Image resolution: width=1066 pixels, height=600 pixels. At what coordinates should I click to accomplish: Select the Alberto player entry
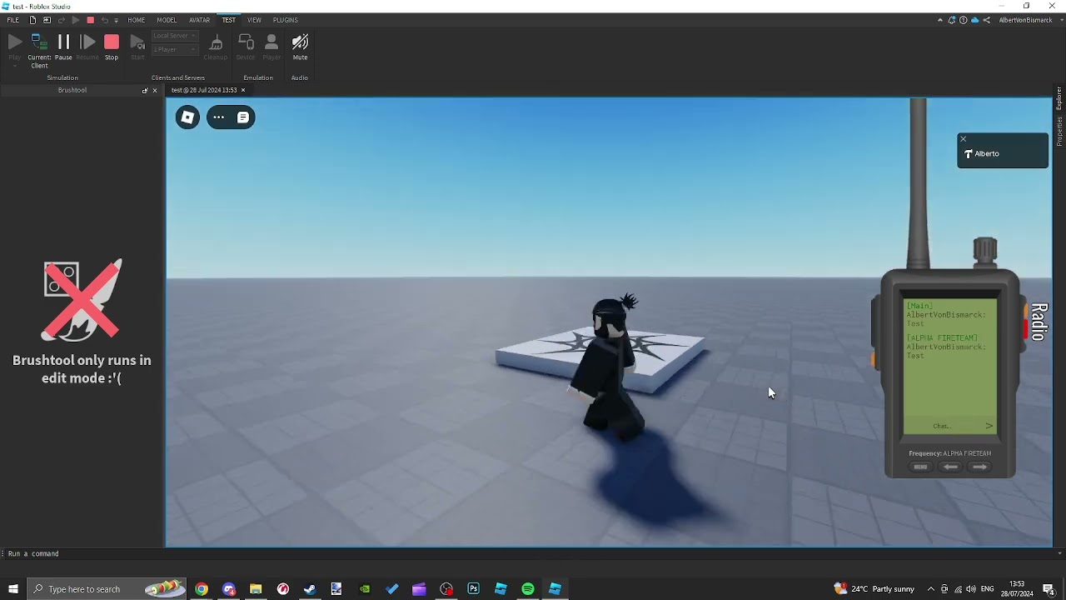pyautogui.click(x=1003, y=154)
